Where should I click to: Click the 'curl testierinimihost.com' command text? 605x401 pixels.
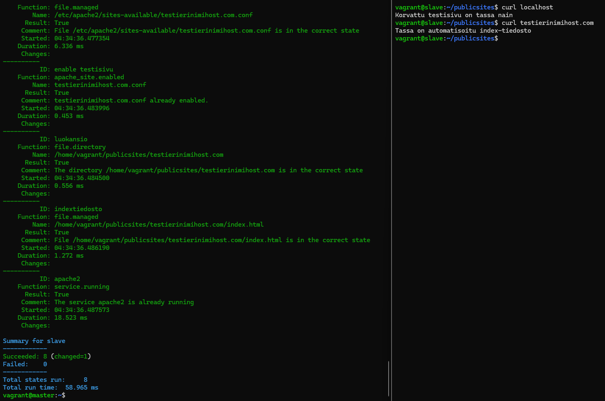click(547, 23)
